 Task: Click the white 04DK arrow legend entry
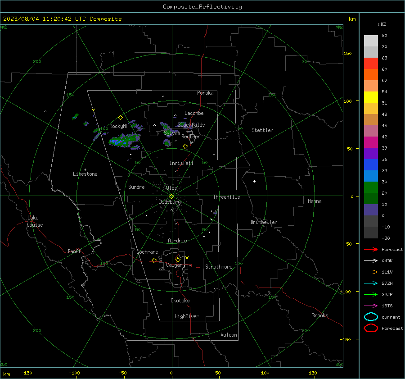371,260
